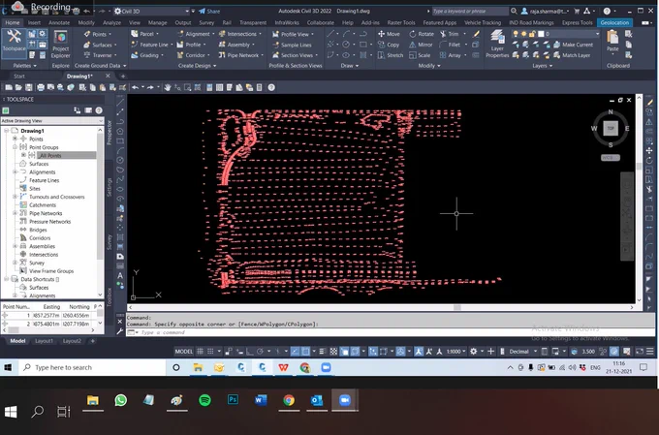Toggle MODEL space button on status bar
659x435 pixels.
point(184,352)
